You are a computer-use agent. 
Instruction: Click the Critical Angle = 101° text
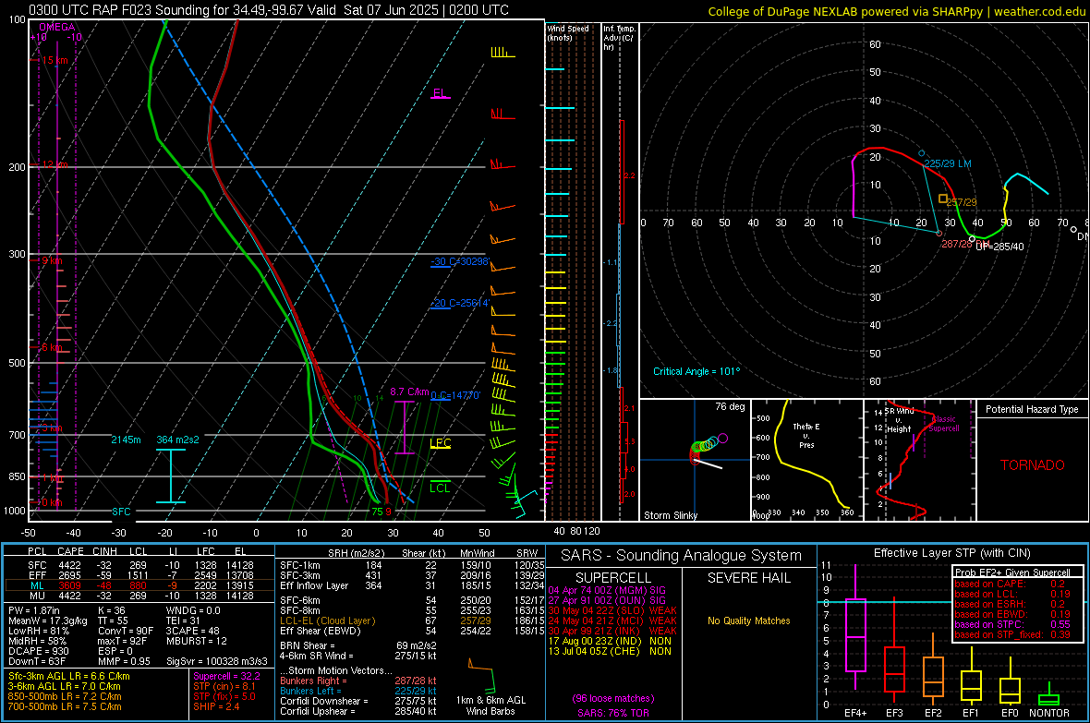coord(696,371)
